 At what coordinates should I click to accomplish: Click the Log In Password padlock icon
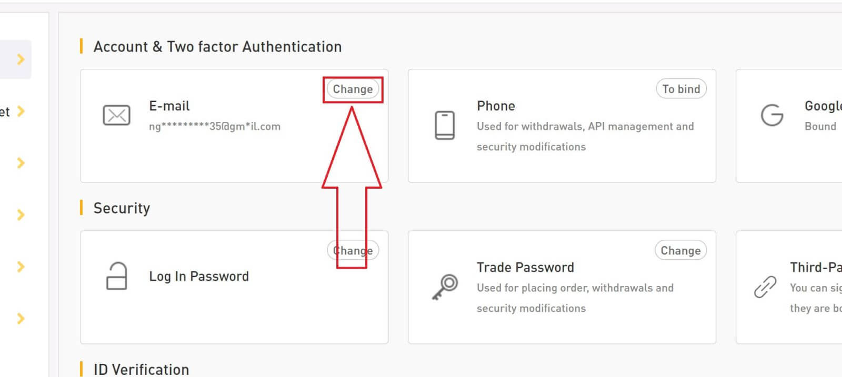pyautogui.click(x=116, y=276)
